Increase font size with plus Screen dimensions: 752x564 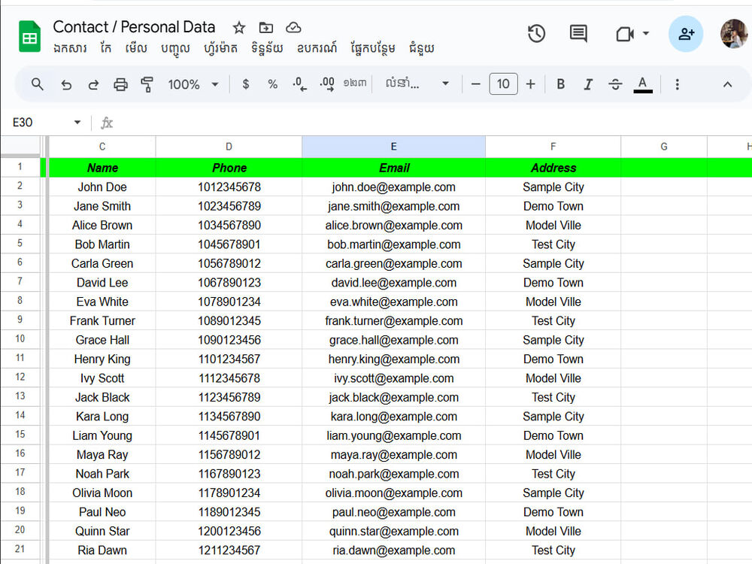pos(530,84)
